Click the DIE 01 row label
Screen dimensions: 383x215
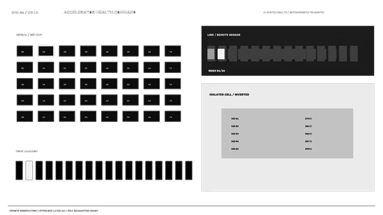(x=235, y=119)
